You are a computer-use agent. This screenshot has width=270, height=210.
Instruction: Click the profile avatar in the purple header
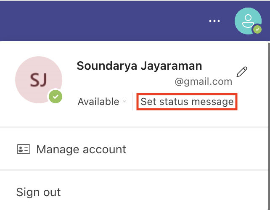[248, 21]
